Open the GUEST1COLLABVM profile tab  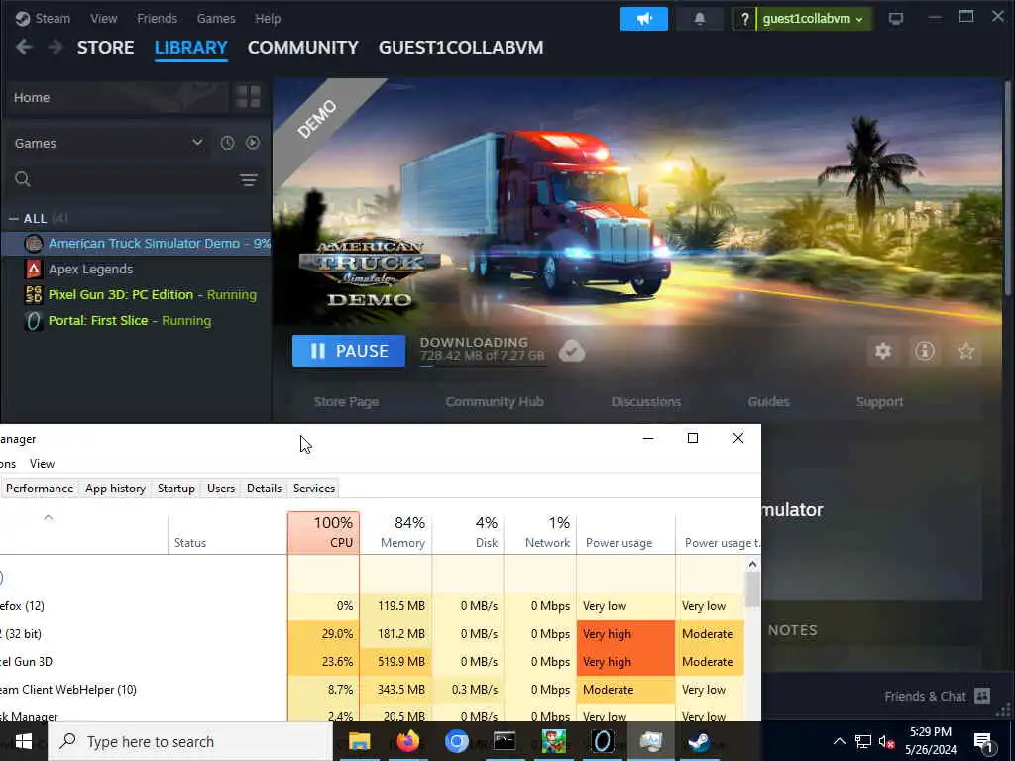click(x=461, y=48)
